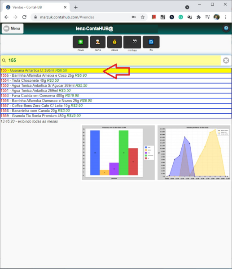
Task: Click the red bookmark extension icon
Action: point(153,17)
